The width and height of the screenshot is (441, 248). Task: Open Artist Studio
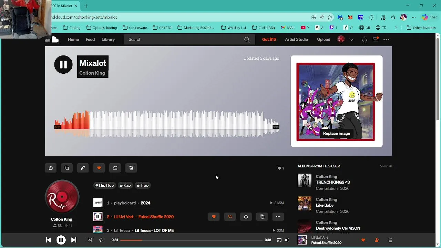coord(296,40)
